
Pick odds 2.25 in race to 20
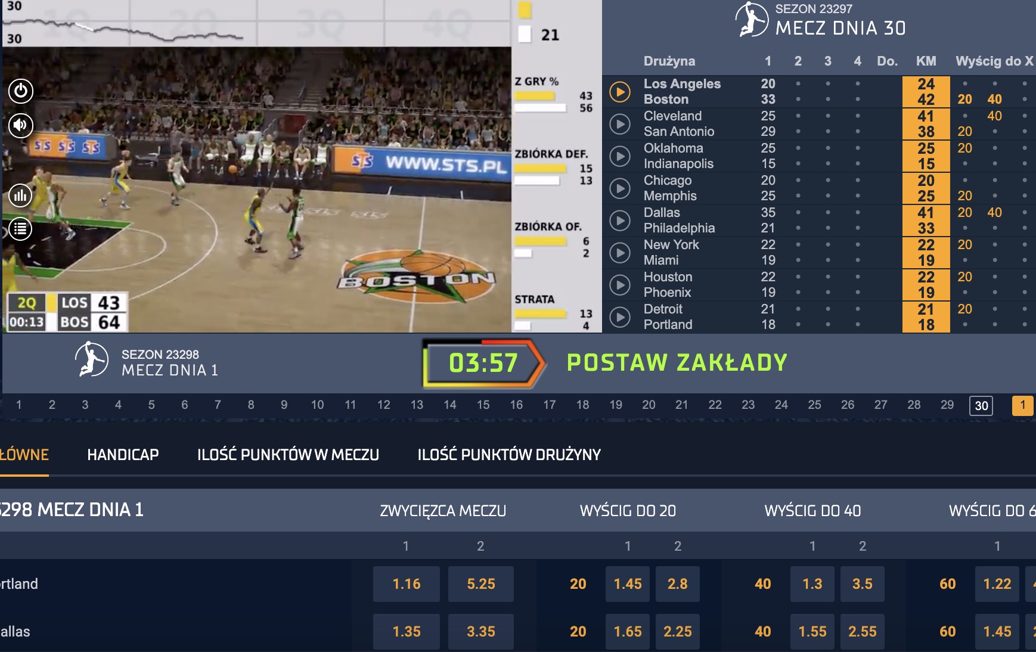678,632
